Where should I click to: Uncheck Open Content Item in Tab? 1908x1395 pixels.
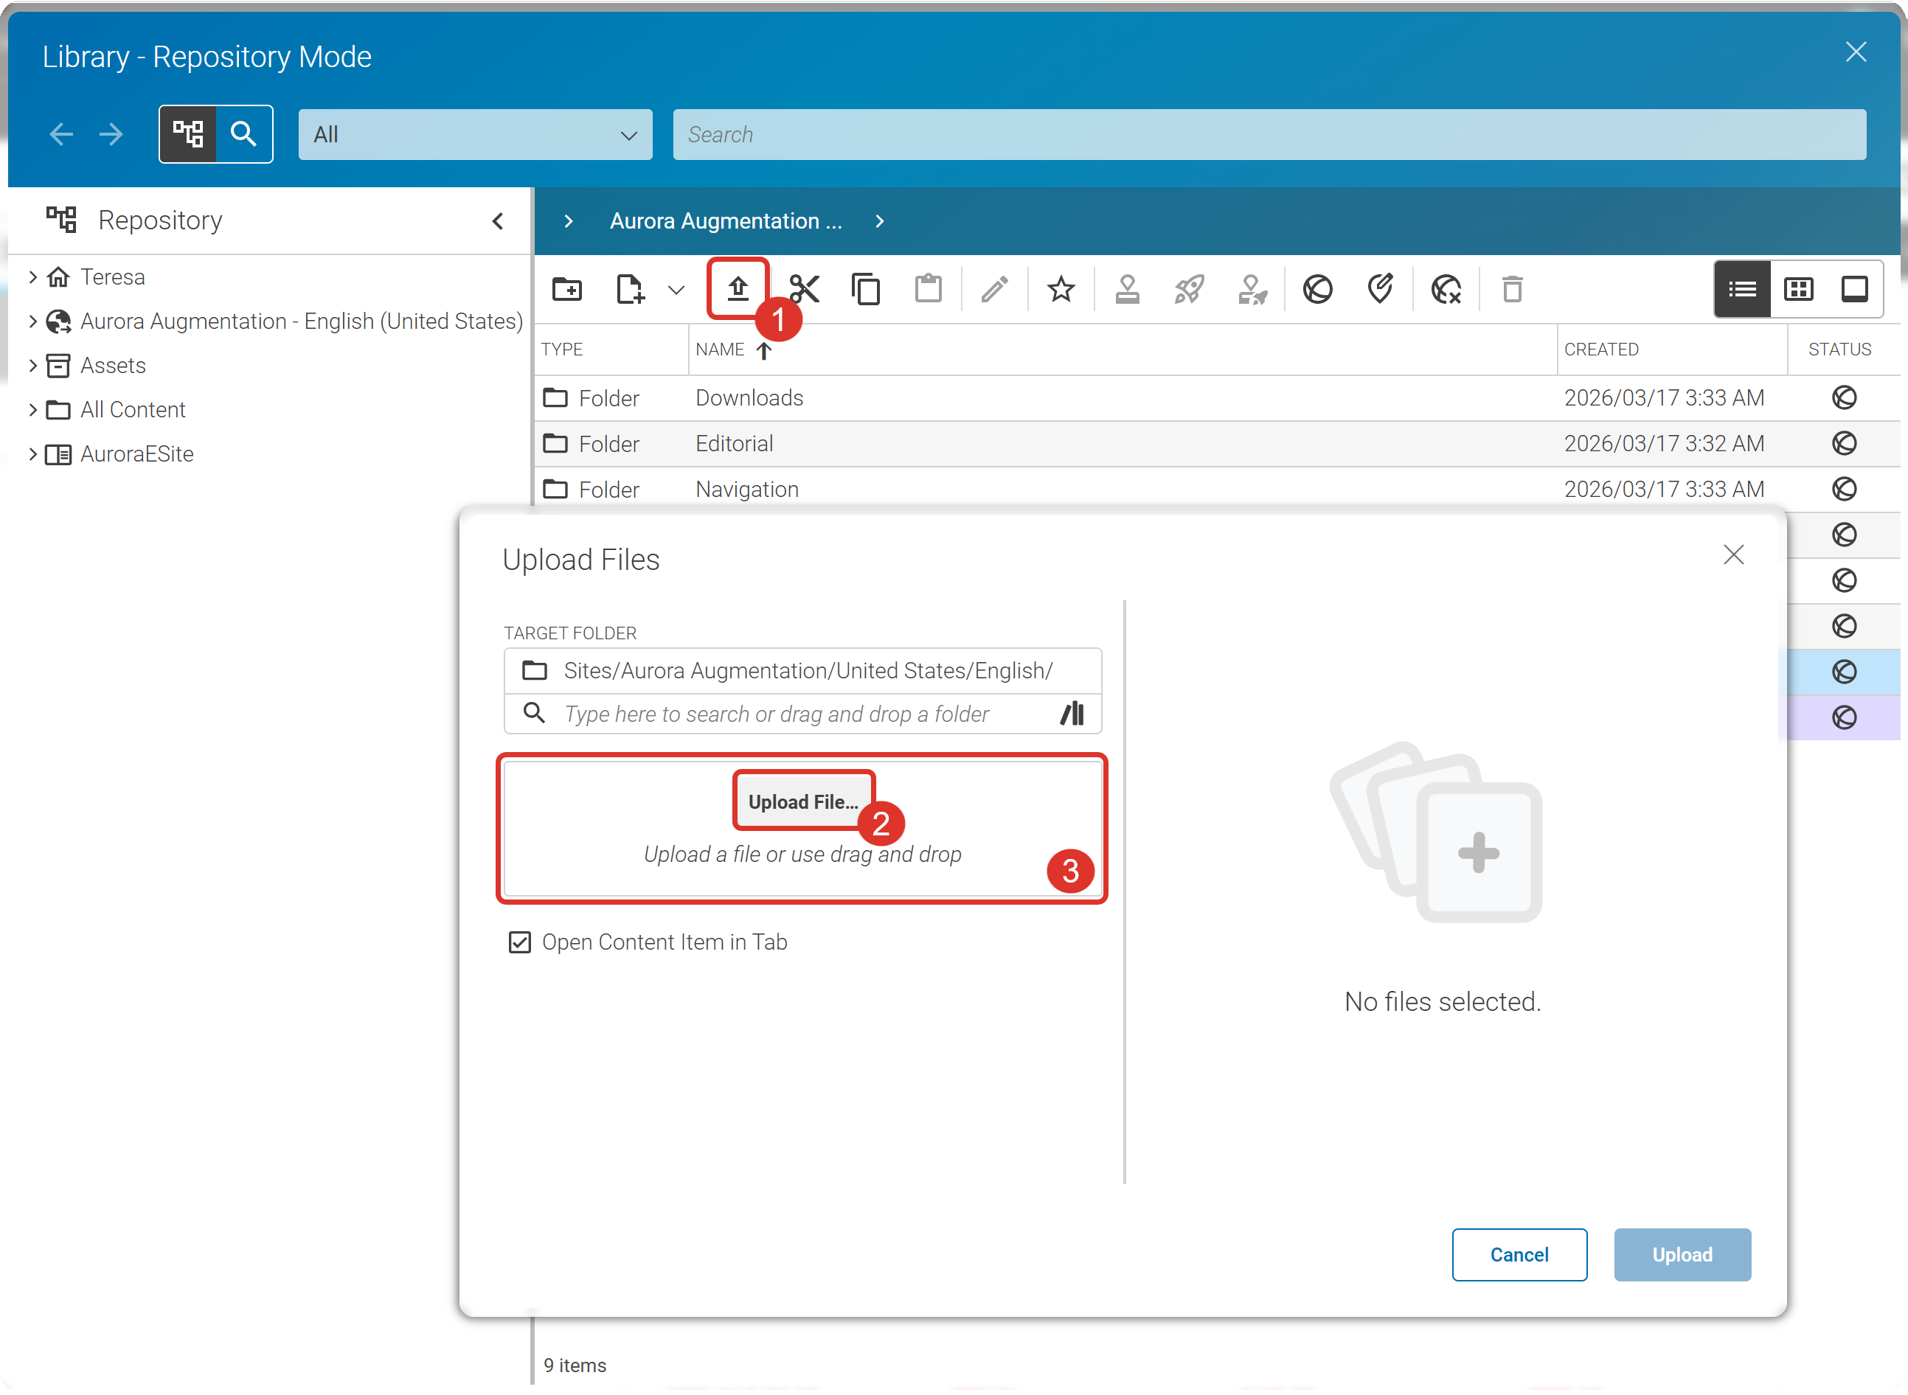[519, 942]
